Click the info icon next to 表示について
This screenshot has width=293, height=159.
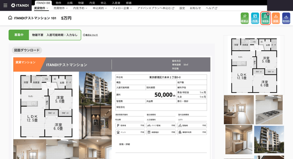coord(84,35)
